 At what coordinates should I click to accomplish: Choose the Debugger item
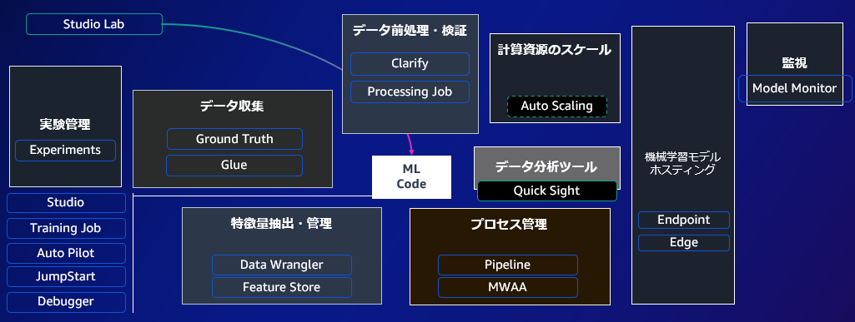(66, 302)
